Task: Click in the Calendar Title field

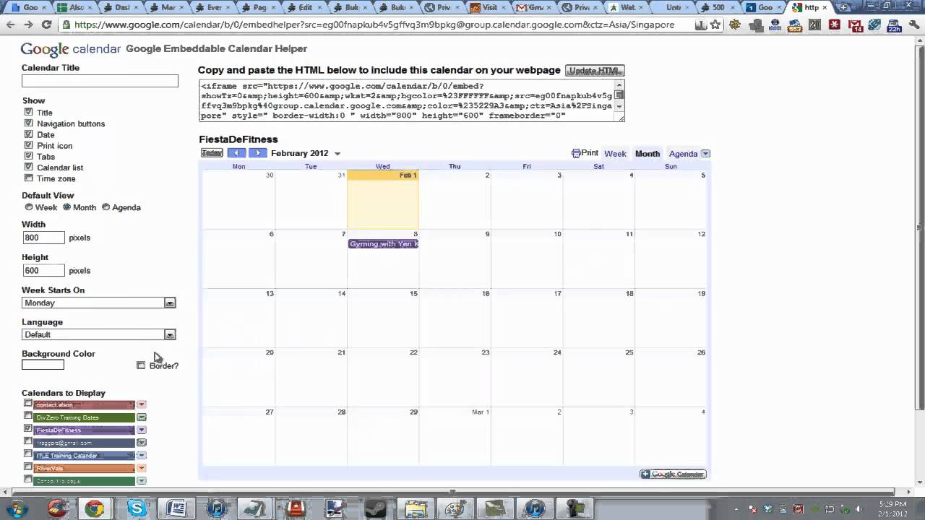Action: point(100,81)
